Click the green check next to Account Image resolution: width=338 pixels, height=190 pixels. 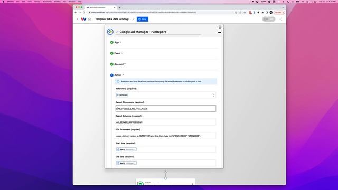click(x=111, y=64)
